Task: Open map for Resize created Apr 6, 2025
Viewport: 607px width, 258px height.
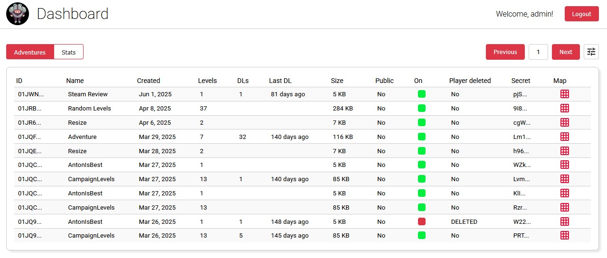Action: click(565, 122)
